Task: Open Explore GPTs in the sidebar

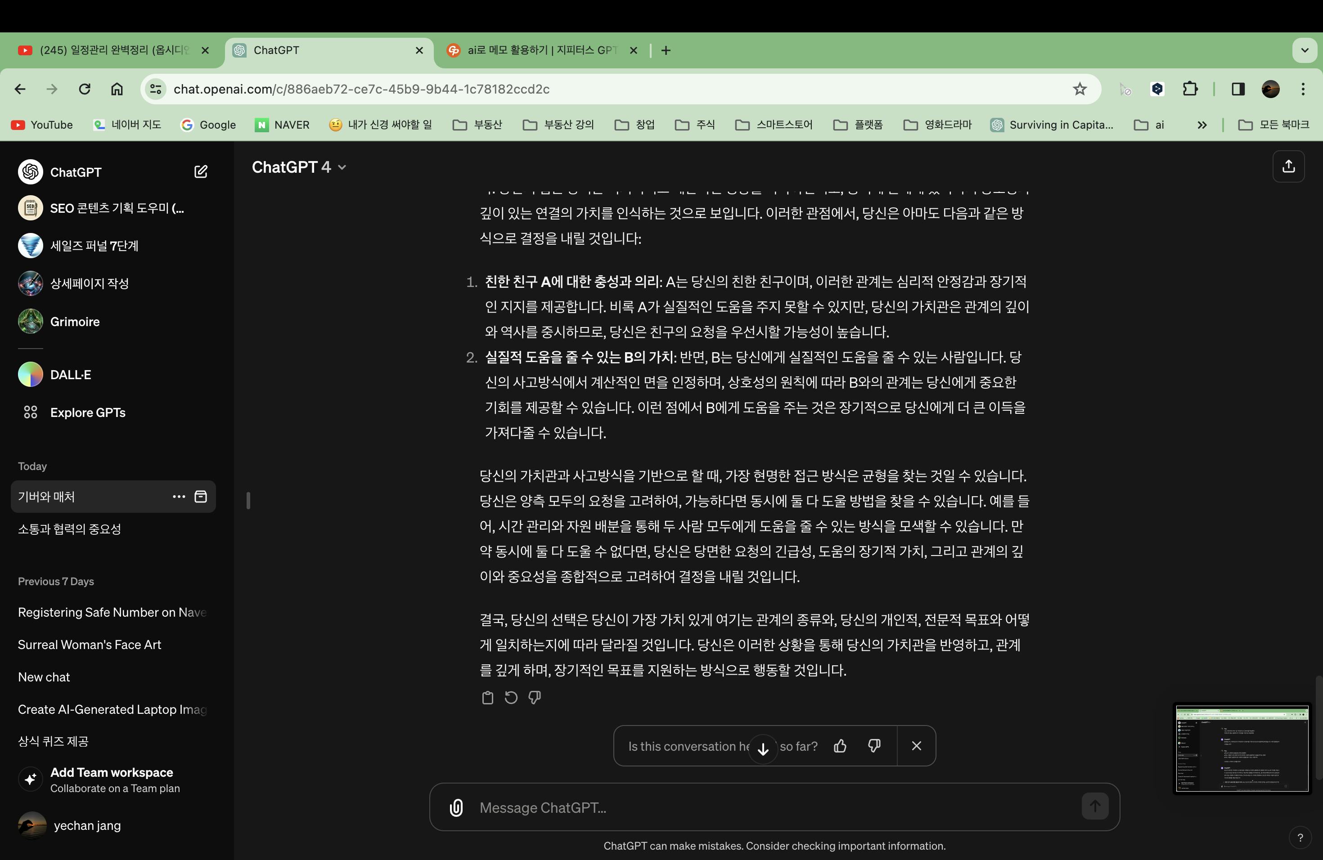Action: tap(87, 413)
